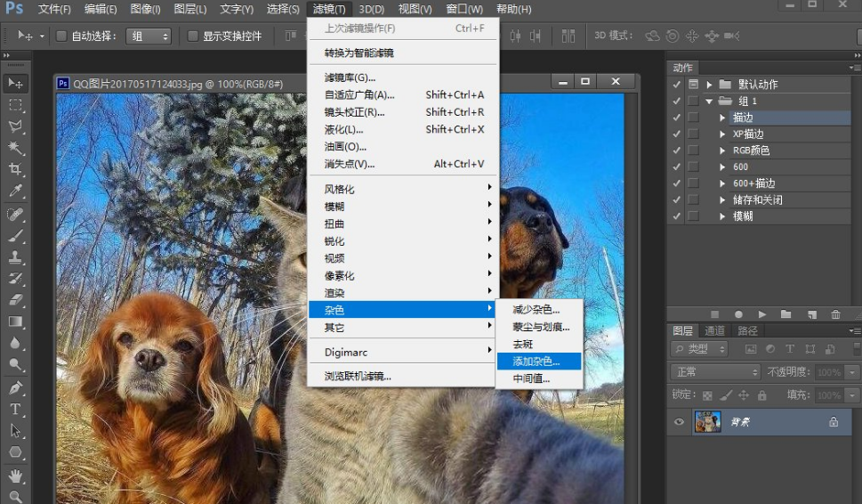The height and width of the screenshot is (504, 862).
Task: Open the 正常 blend mode dropdown
Action: pyautogui.click(x=715, y=372)
